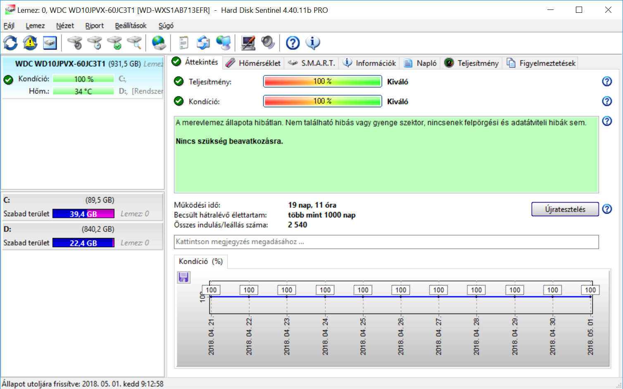Image resolution: width=623 pixels, height=389 pixels.
Task: Click the 2018. 04. 26. chart data point
Action: coord(401,297)
